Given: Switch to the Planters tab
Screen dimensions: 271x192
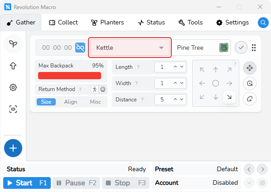Looking at the screenshot, I should [107, 23].
